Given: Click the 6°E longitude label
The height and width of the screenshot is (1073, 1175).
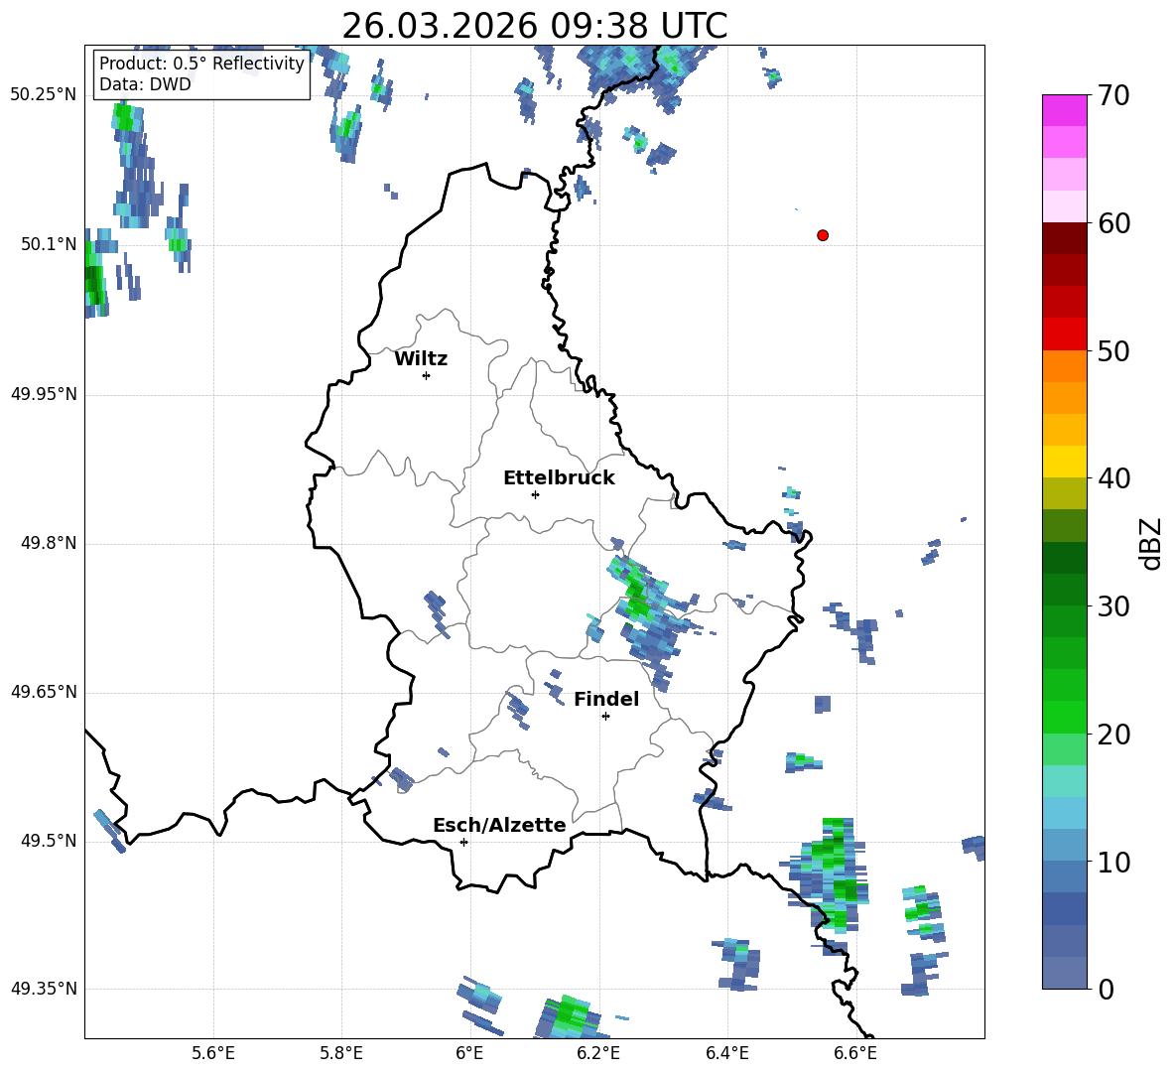Looking at the screenshot, I should coord(469,1053).
